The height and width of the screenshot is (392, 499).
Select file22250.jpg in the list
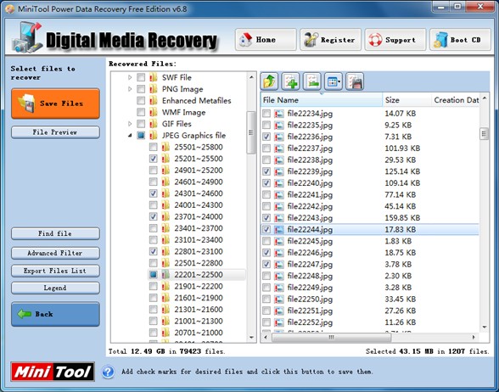310,299
